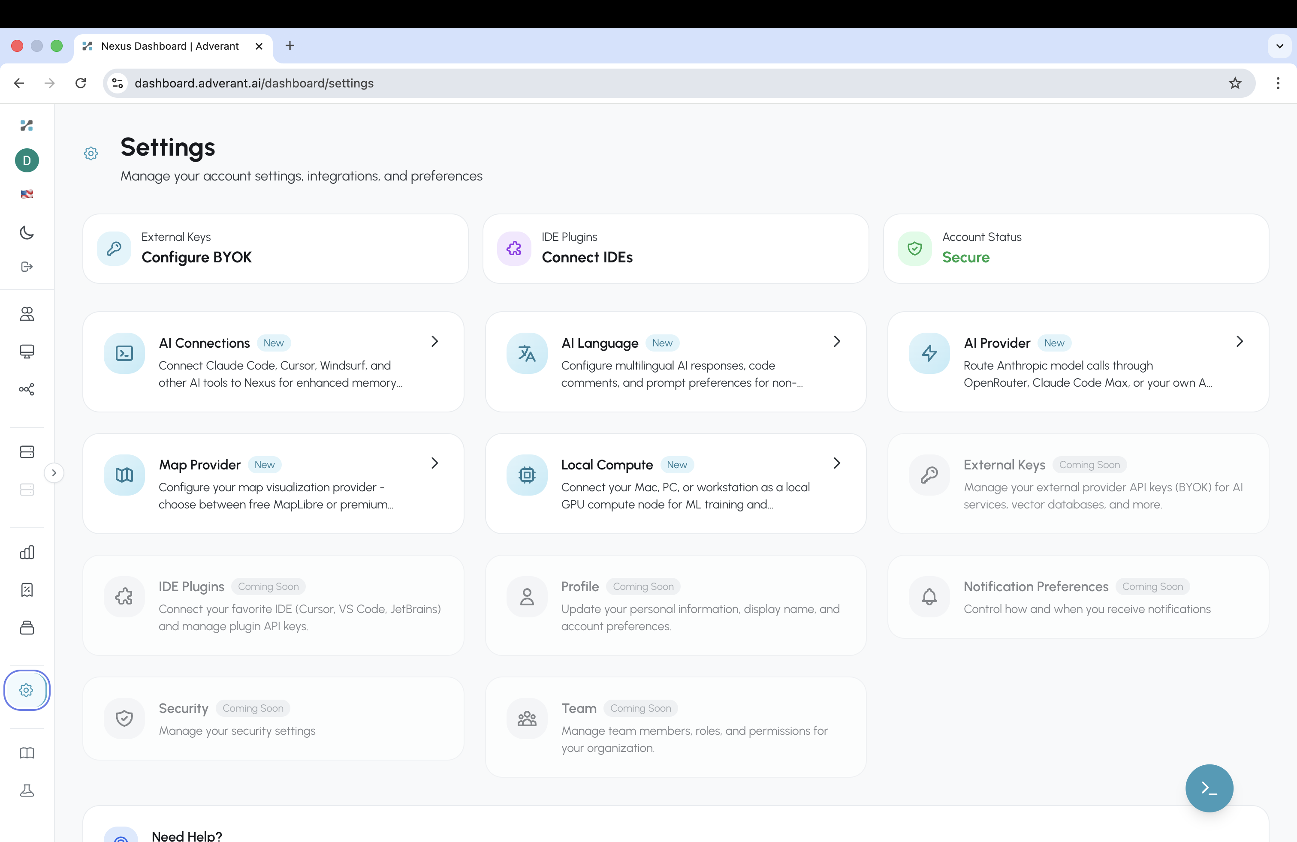Viewport: 1297px width, 842px height.
Task: Select the Settings gear icon in sidebar
Action: pyautogui.click(x=26, y=690)
